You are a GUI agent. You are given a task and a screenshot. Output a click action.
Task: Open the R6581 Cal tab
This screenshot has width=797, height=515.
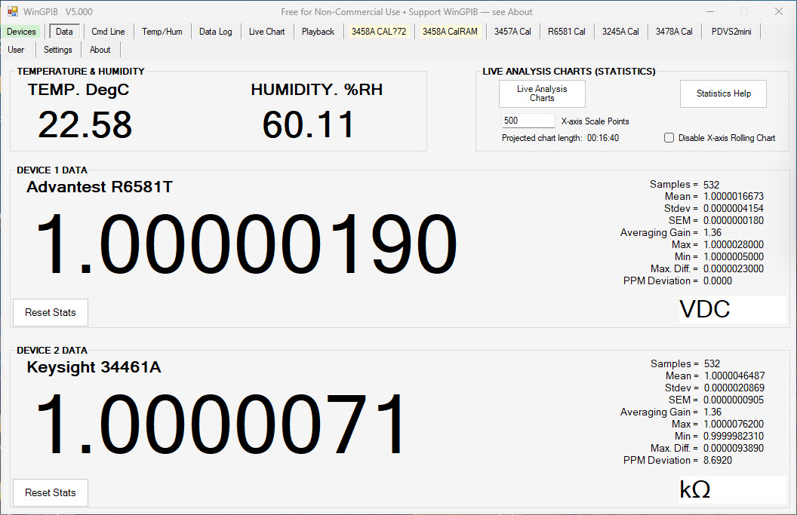tap(566, 32)
